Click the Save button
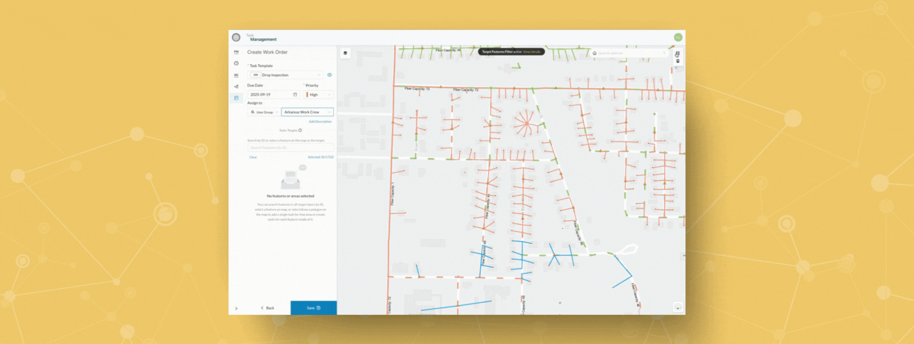 [313, 308]
